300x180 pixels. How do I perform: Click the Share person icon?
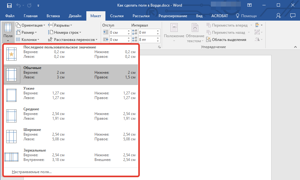(278, 16)
